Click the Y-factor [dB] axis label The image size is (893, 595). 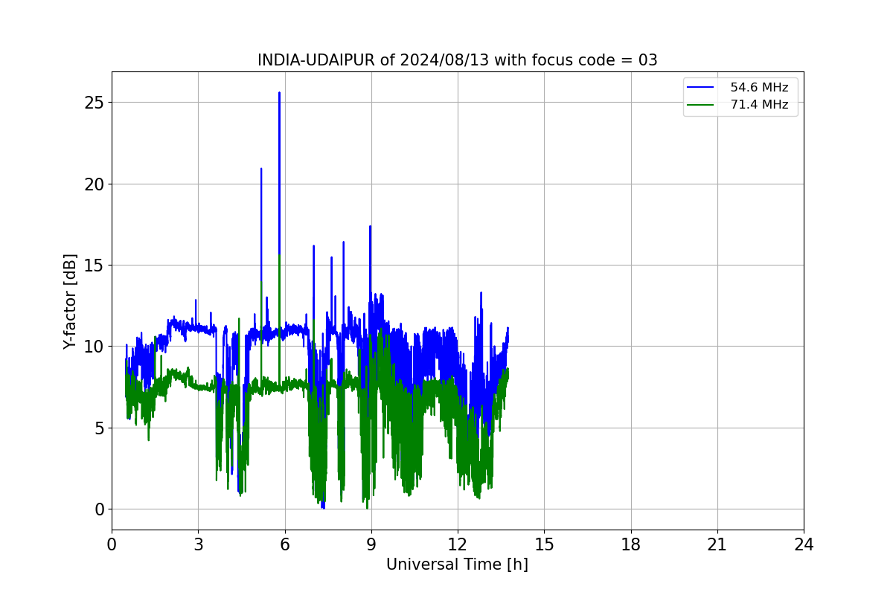70,301
